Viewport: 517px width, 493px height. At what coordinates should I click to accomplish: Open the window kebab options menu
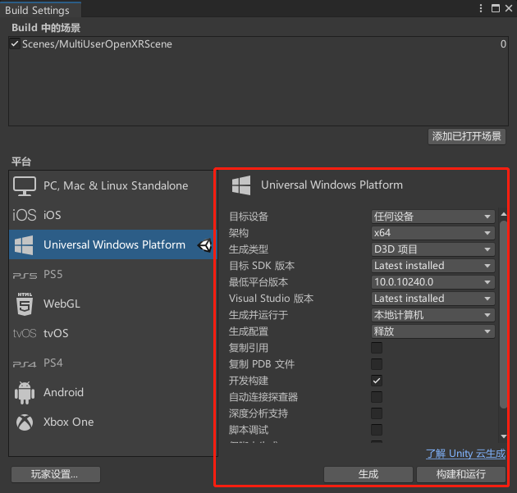(481, 8)
